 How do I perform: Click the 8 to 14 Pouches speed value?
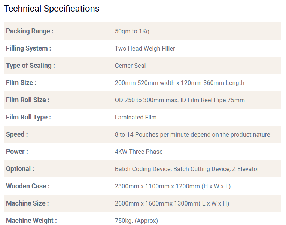pos(192,134)
